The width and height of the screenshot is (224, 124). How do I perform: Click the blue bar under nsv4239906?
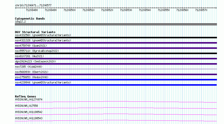116,85
